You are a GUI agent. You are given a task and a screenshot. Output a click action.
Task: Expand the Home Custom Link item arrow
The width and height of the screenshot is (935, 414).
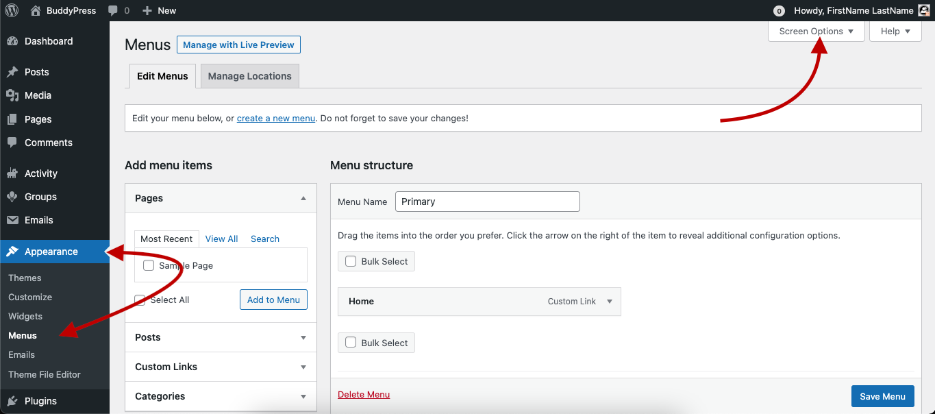pyautogui.click(x=610, y=302)
